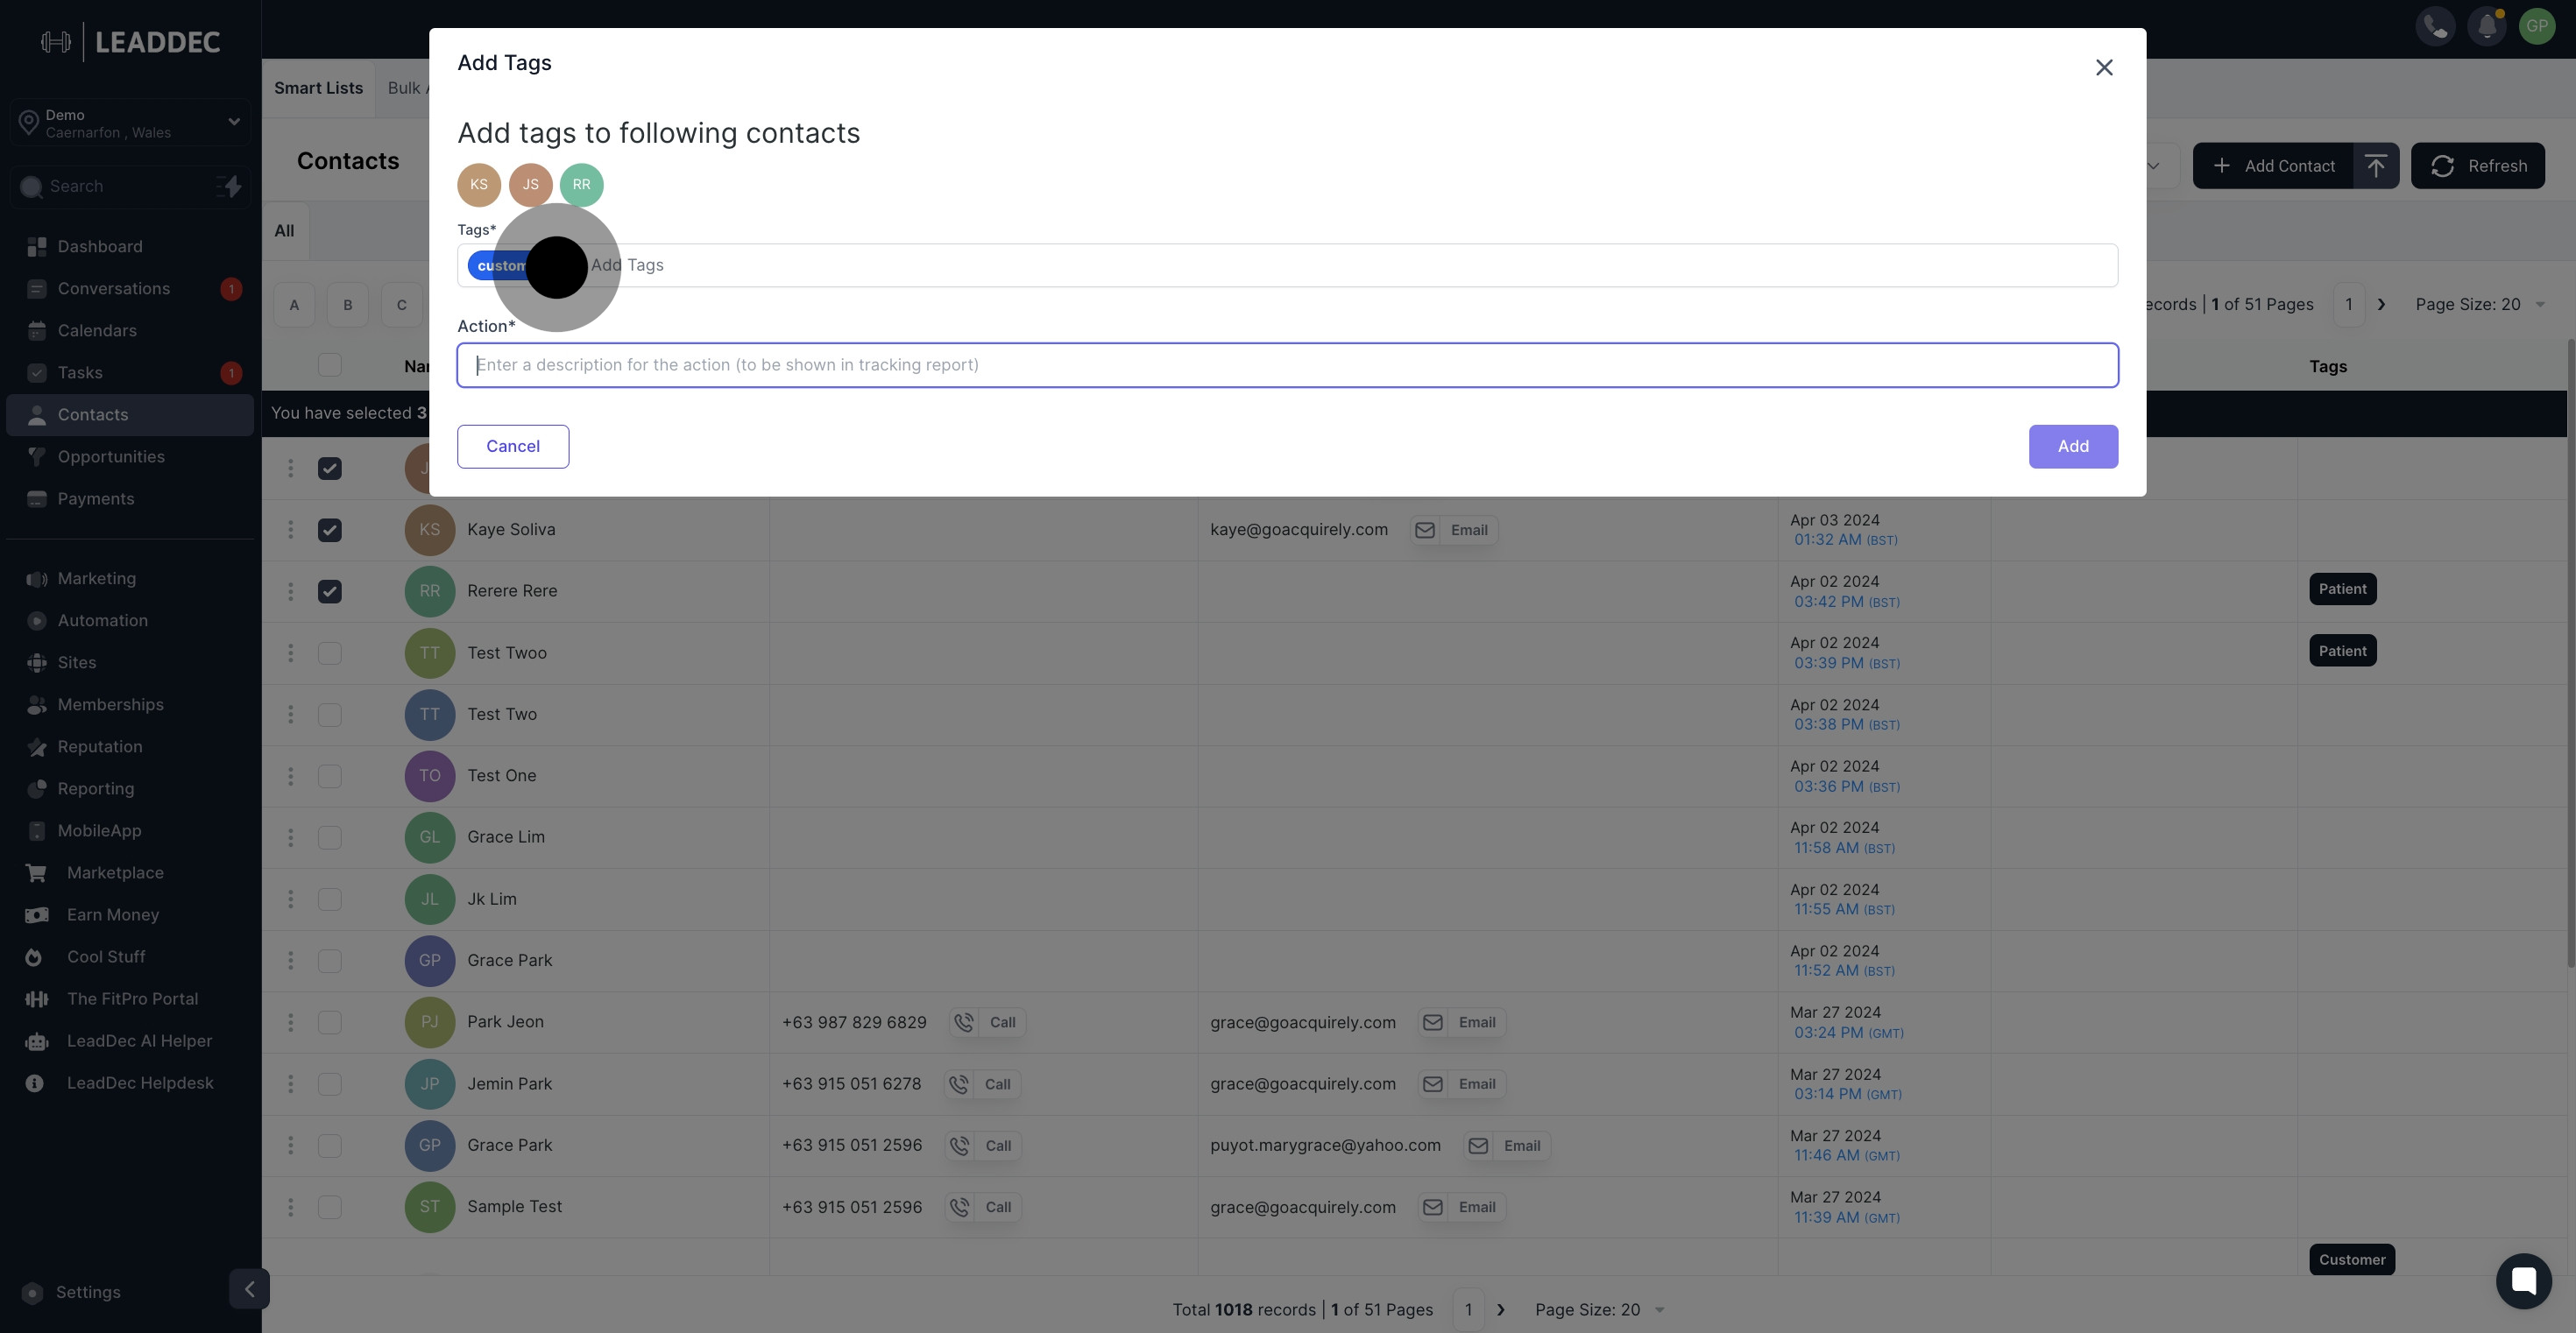Viewport: 2576px width, 1333px height.
Task: Open row menu for Kaye Soliva
Action: click(x=291, y=530)
